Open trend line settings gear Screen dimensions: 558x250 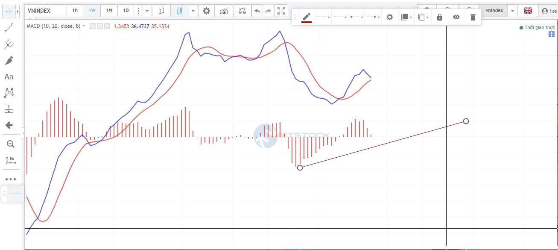pyautogui.click(x=389, y=17)
